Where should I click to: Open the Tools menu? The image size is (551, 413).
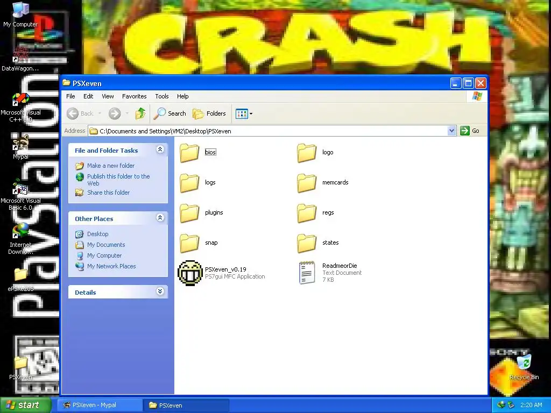(161, 96)
